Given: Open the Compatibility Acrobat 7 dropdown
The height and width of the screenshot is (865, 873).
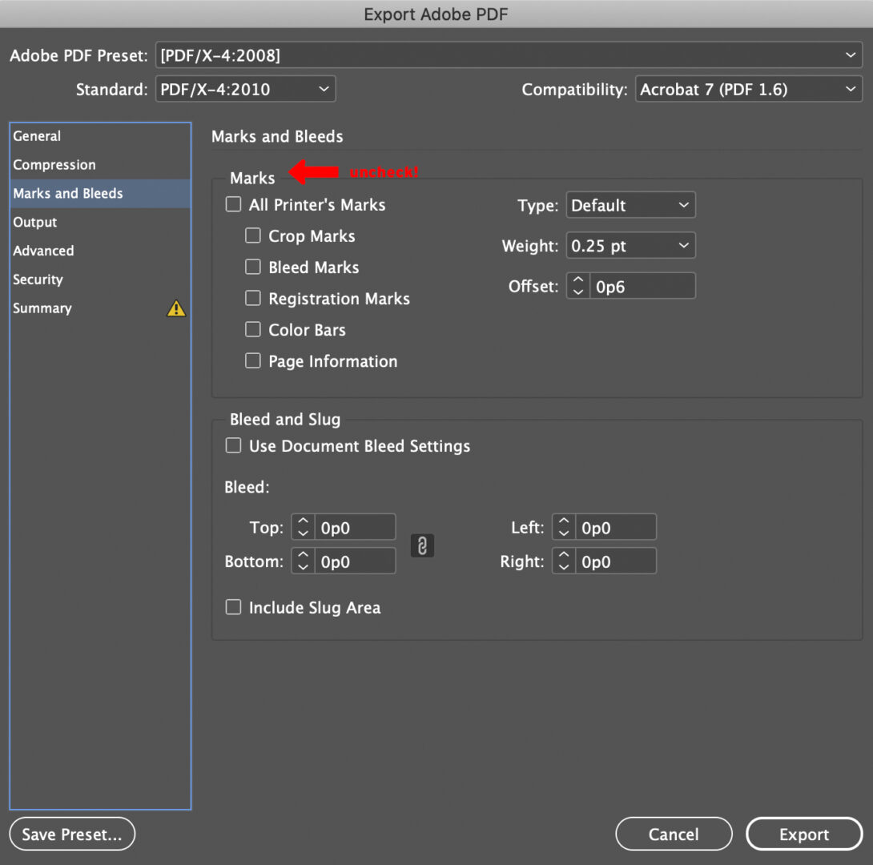Looking at the screenshot, I should pos(748,90).
